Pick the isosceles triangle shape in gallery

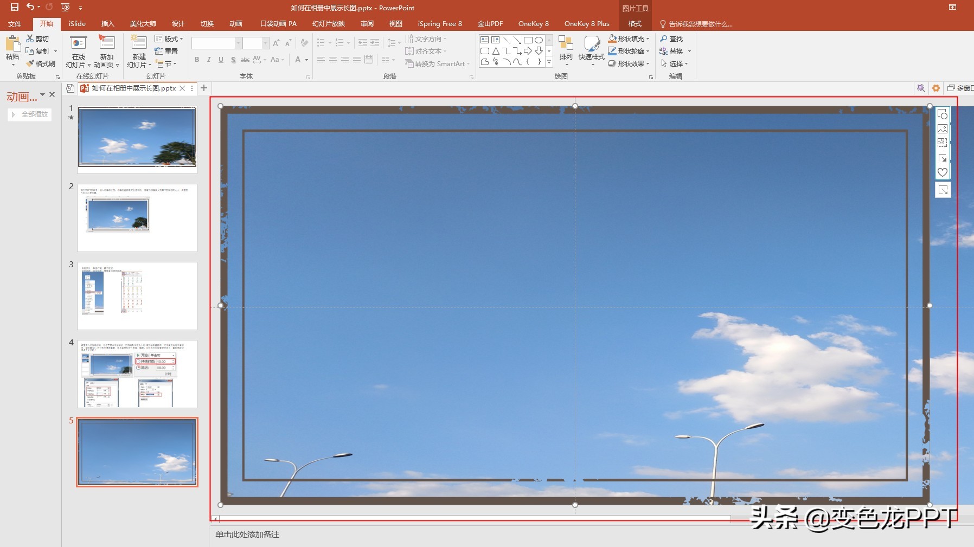(496, 51)
